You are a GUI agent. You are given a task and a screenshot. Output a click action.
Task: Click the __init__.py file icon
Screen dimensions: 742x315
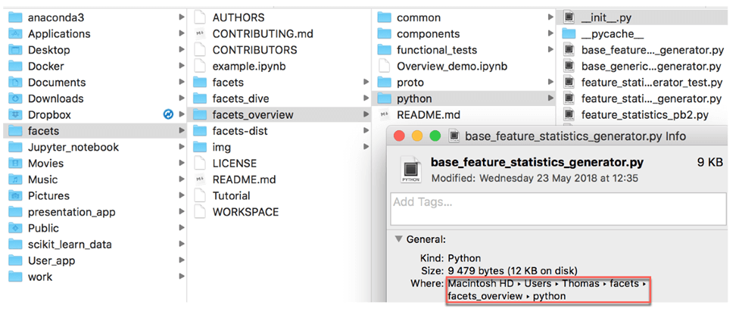point(569,17)
